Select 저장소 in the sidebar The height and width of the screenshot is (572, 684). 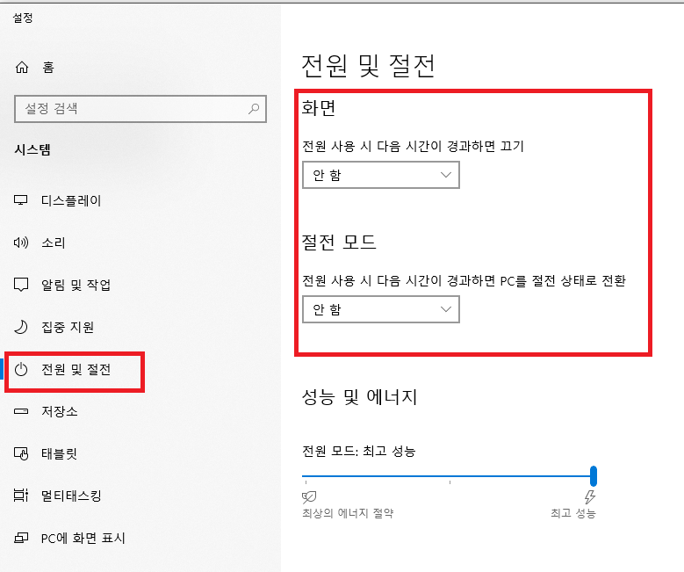coord(60,411)
